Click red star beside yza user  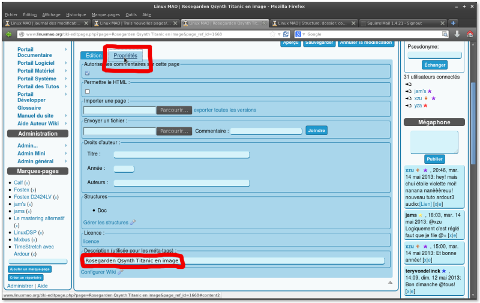(x=425, y=106)
